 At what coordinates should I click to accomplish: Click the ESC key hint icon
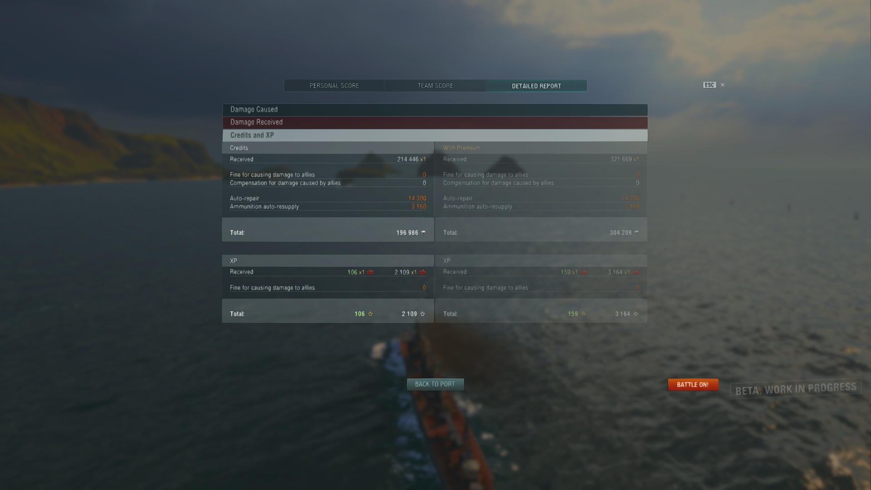tap(710, 85)
